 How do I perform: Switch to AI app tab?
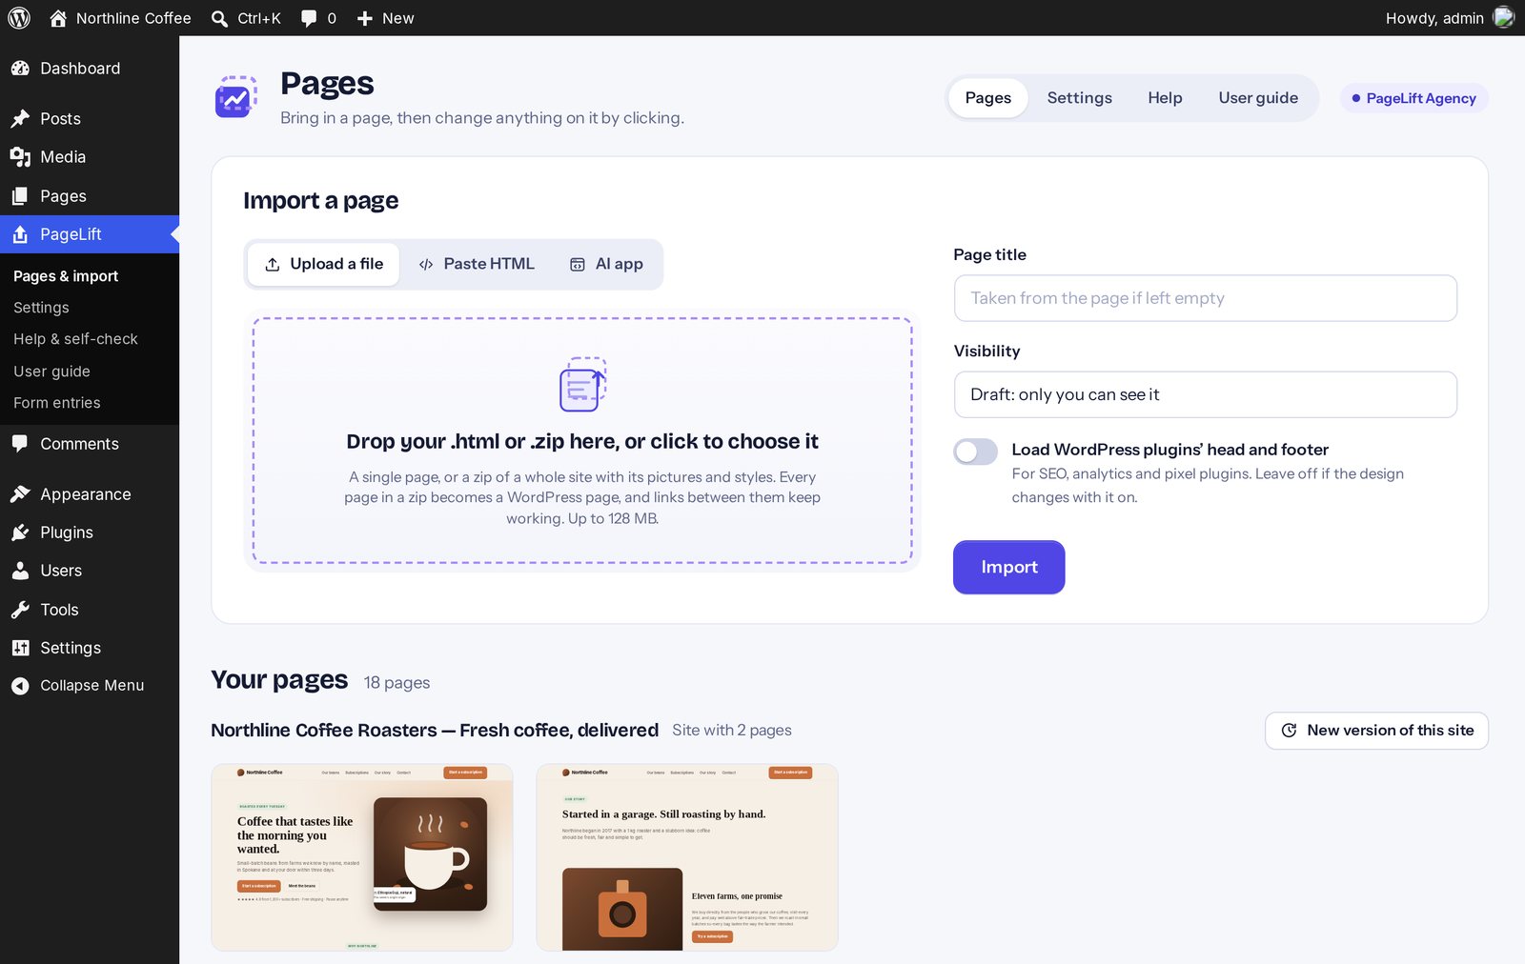click(606, 264)
